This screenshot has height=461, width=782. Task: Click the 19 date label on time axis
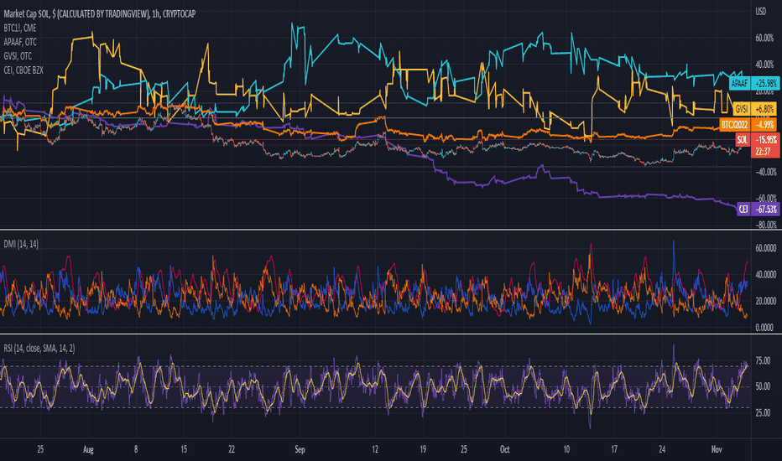[x=423, y=449]
